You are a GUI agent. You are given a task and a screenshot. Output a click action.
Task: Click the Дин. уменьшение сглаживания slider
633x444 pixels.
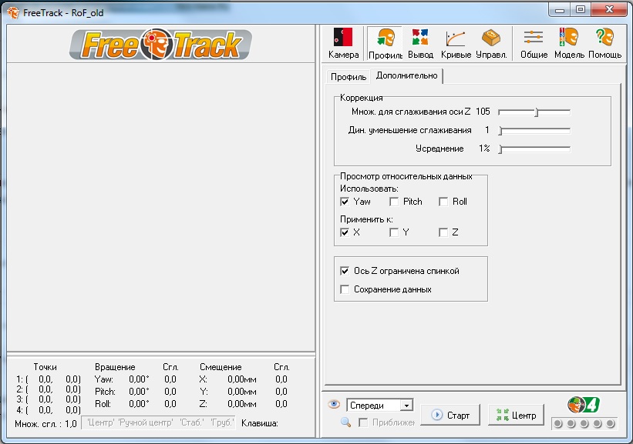point(534,131)
